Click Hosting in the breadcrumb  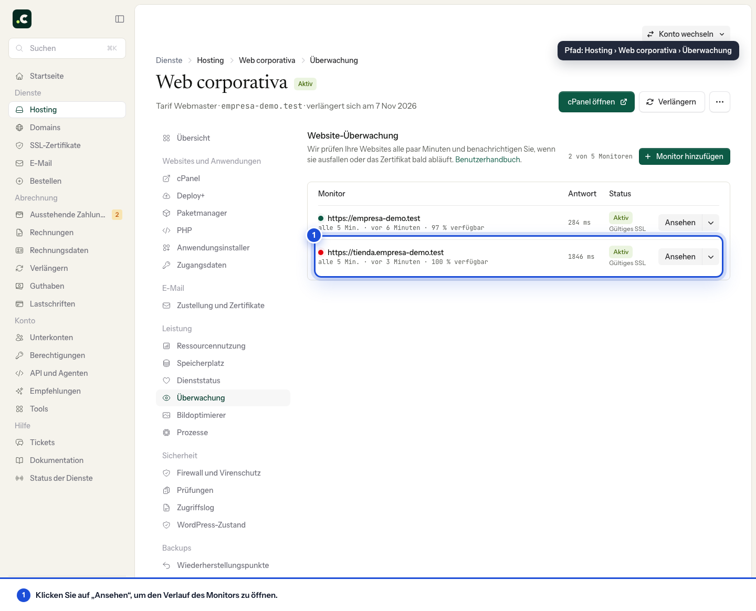pos(211,60)
